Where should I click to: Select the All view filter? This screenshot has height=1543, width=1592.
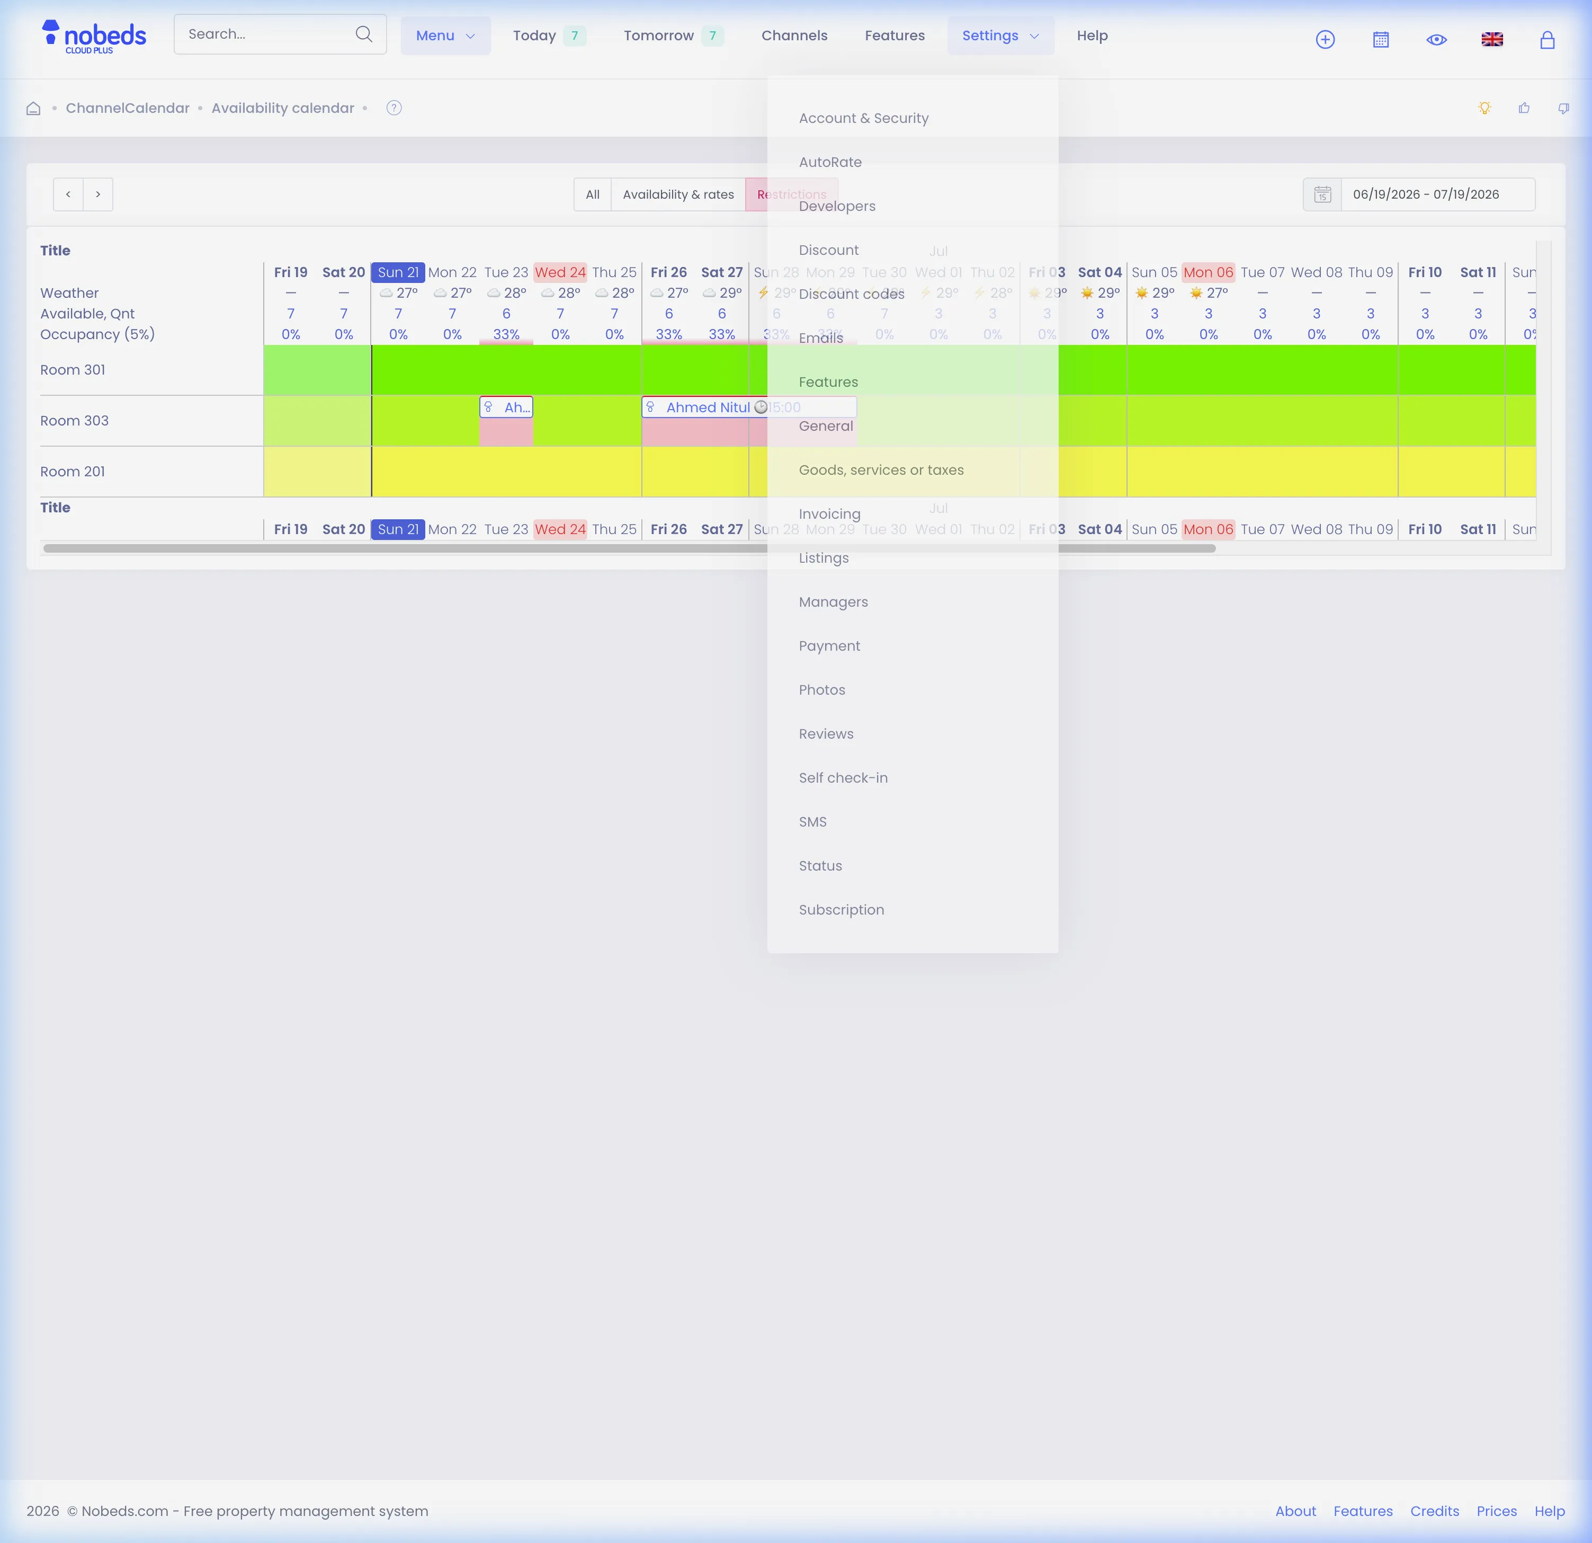pyautogui.click(x=593, y=194)
